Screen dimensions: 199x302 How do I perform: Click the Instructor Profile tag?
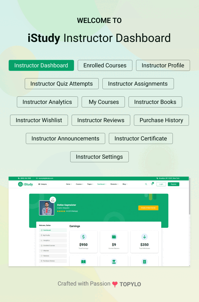pos(163,65)
